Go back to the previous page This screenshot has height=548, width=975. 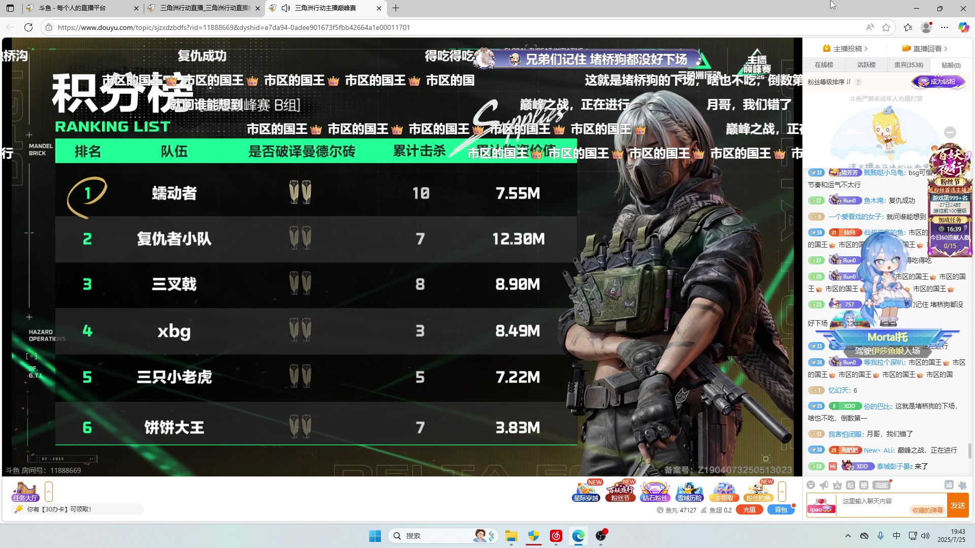pos(10,27)
